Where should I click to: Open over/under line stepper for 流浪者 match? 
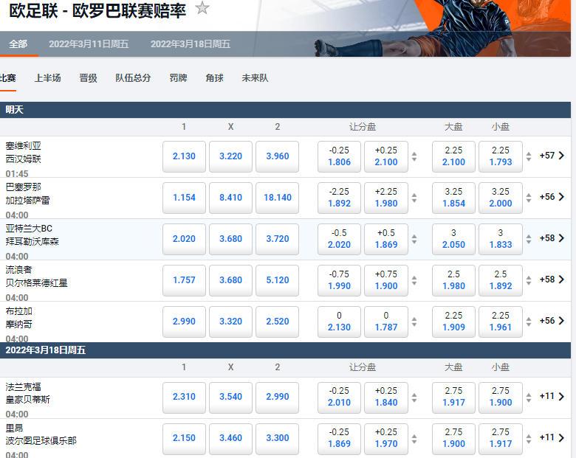[529, 280]
